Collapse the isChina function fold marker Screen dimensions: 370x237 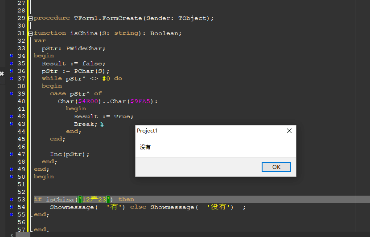coord(30,33)
